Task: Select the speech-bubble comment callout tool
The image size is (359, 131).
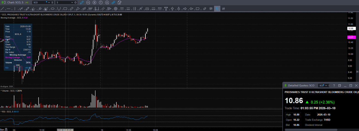Action: (210, 9)
